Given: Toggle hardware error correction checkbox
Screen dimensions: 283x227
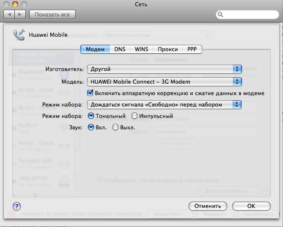Looking at the screenshot, I should click(90, 93).
